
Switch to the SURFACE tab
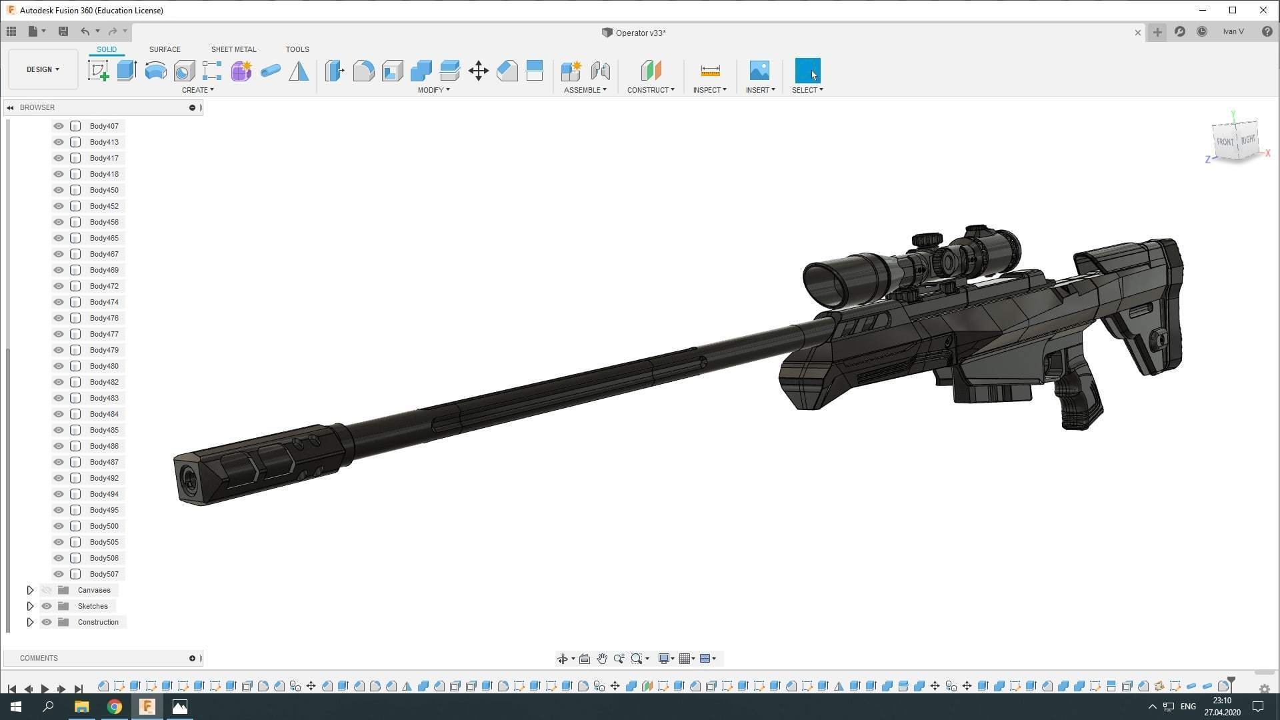[165, 49]
